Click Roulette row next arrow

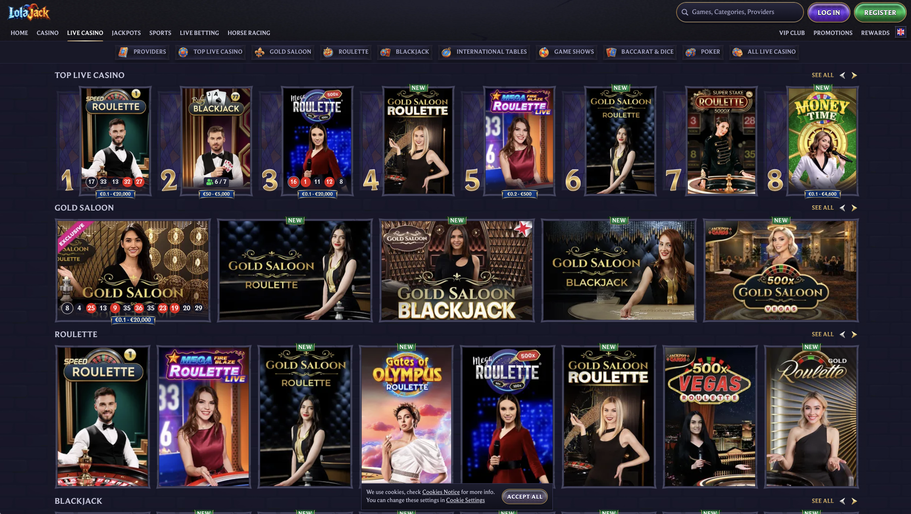pos(854,335)
